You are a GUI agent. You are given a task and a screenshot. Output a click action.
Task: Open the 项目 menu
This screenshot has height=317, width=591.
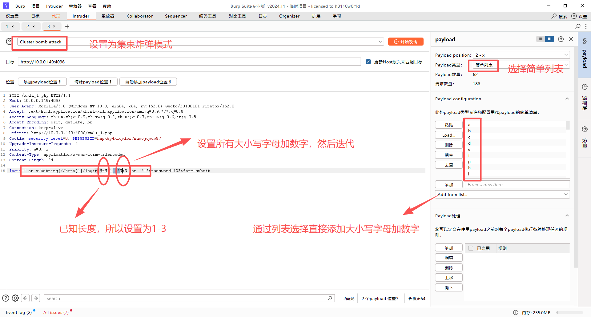pyautogui.click(x=35, y=6)
